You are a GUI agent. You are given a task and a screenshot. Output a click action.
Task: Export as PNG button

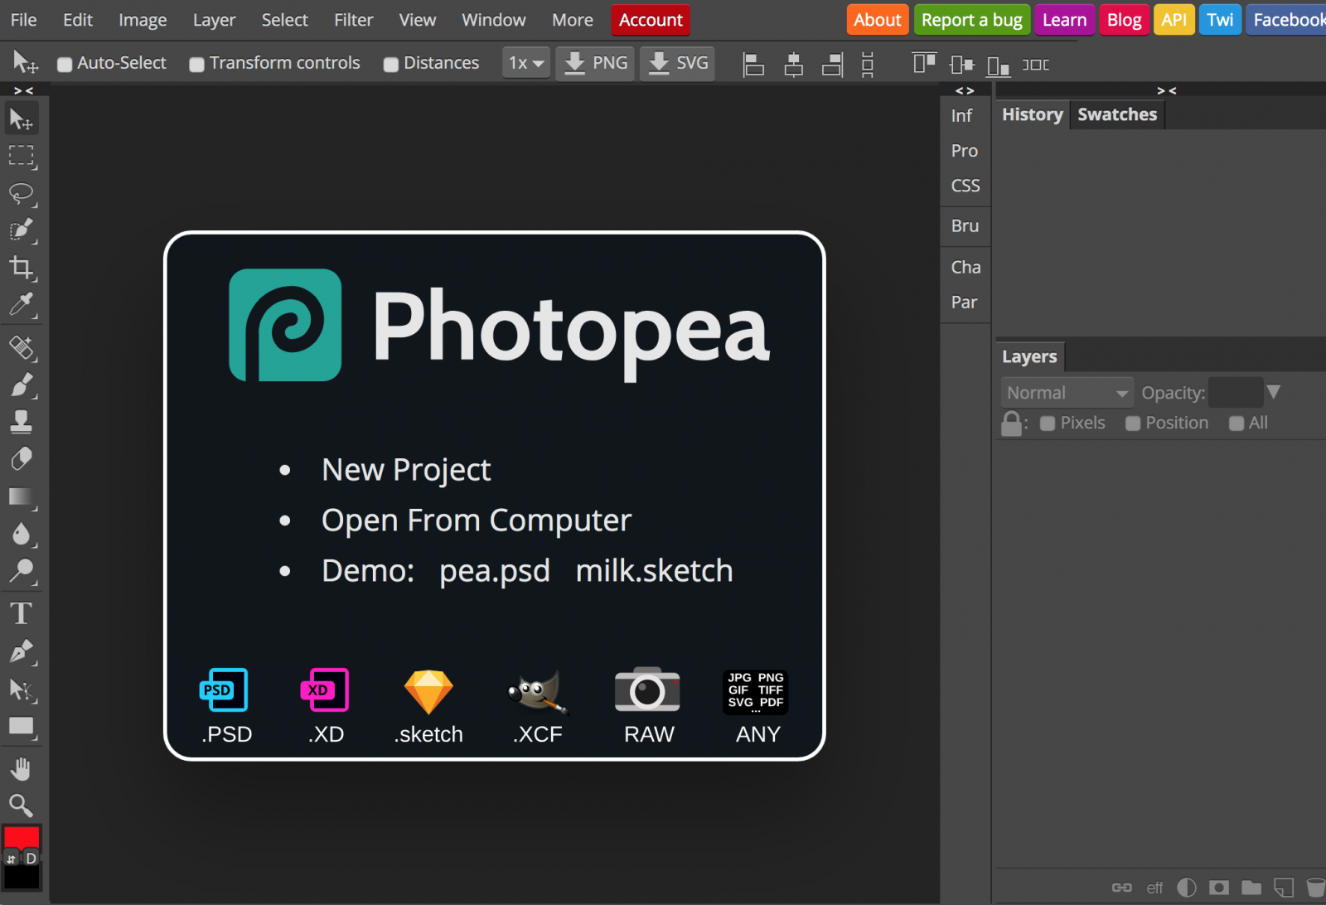pyautogui.click(x=595, y=63)
